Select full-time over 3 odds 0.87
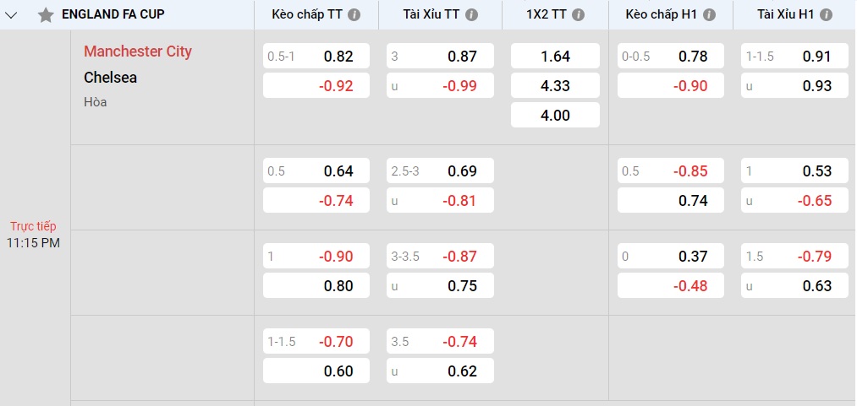 [x=440, y=57]
